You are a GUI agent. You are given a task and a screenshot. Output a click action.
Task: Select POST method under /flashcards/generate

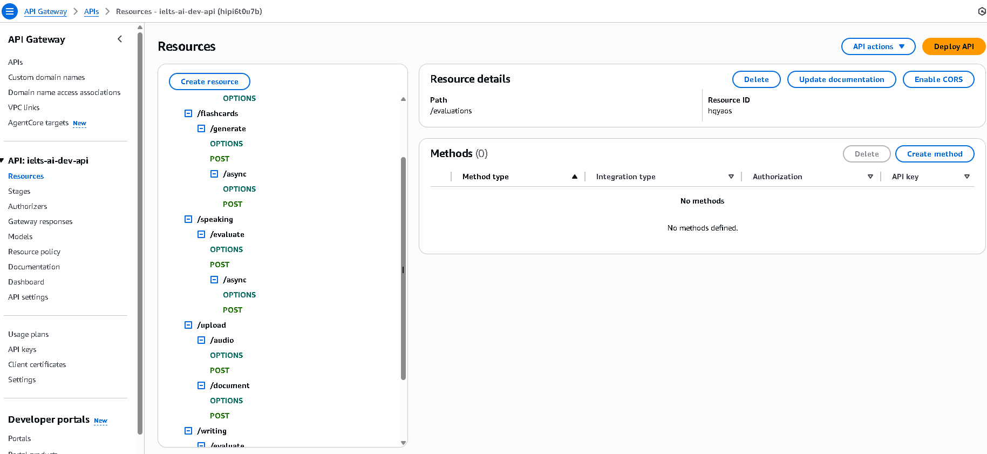pos(220,159)
